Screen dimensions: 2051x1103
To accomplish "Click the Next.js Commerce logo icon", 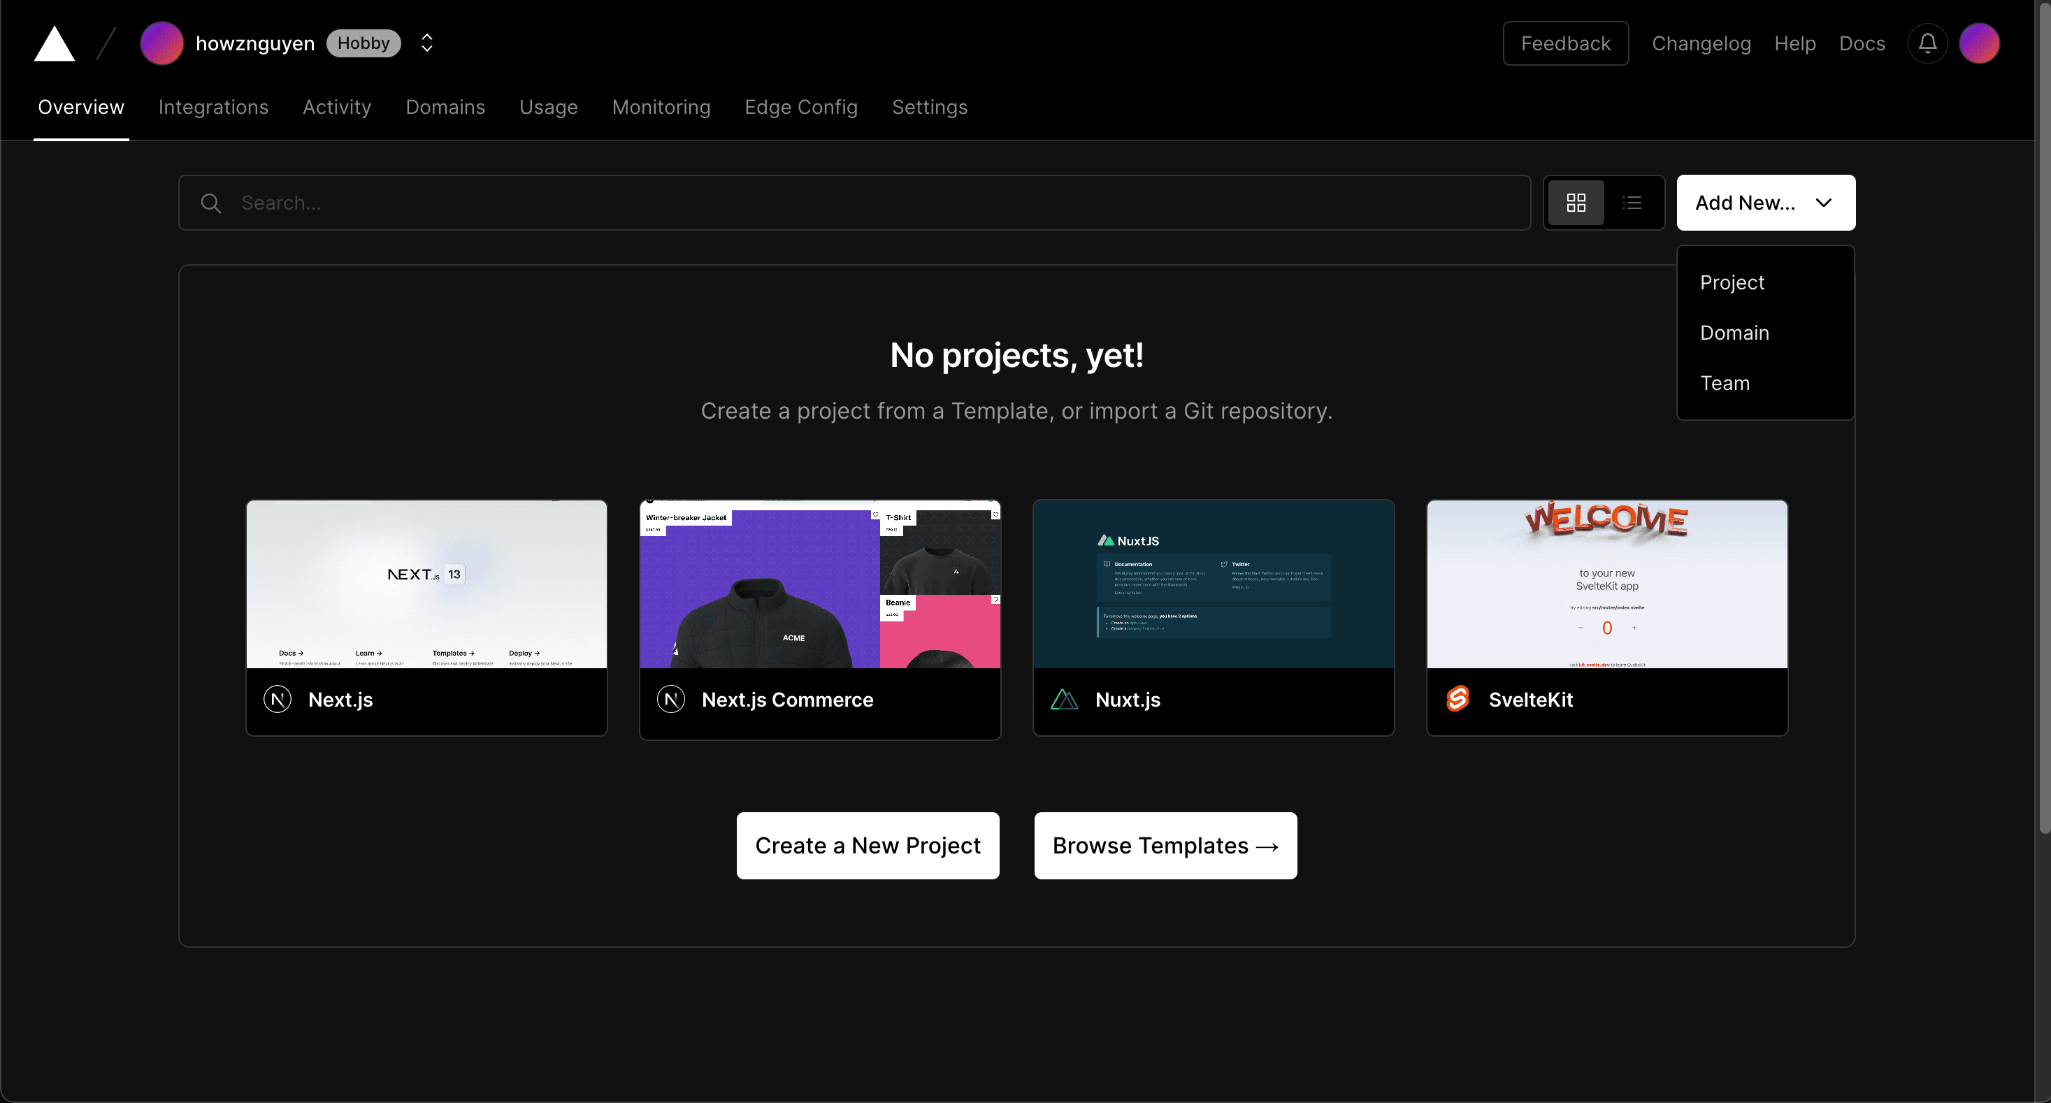I will click(671, 700).
